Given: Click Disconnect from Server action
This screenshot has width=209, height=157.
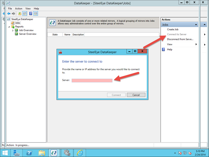Looking at the screenshot, I should point(180,39).
